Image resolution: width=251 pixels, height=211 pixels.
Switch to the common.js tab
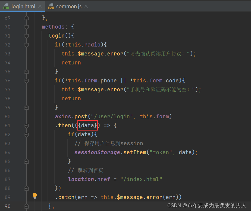click(68, 6)
